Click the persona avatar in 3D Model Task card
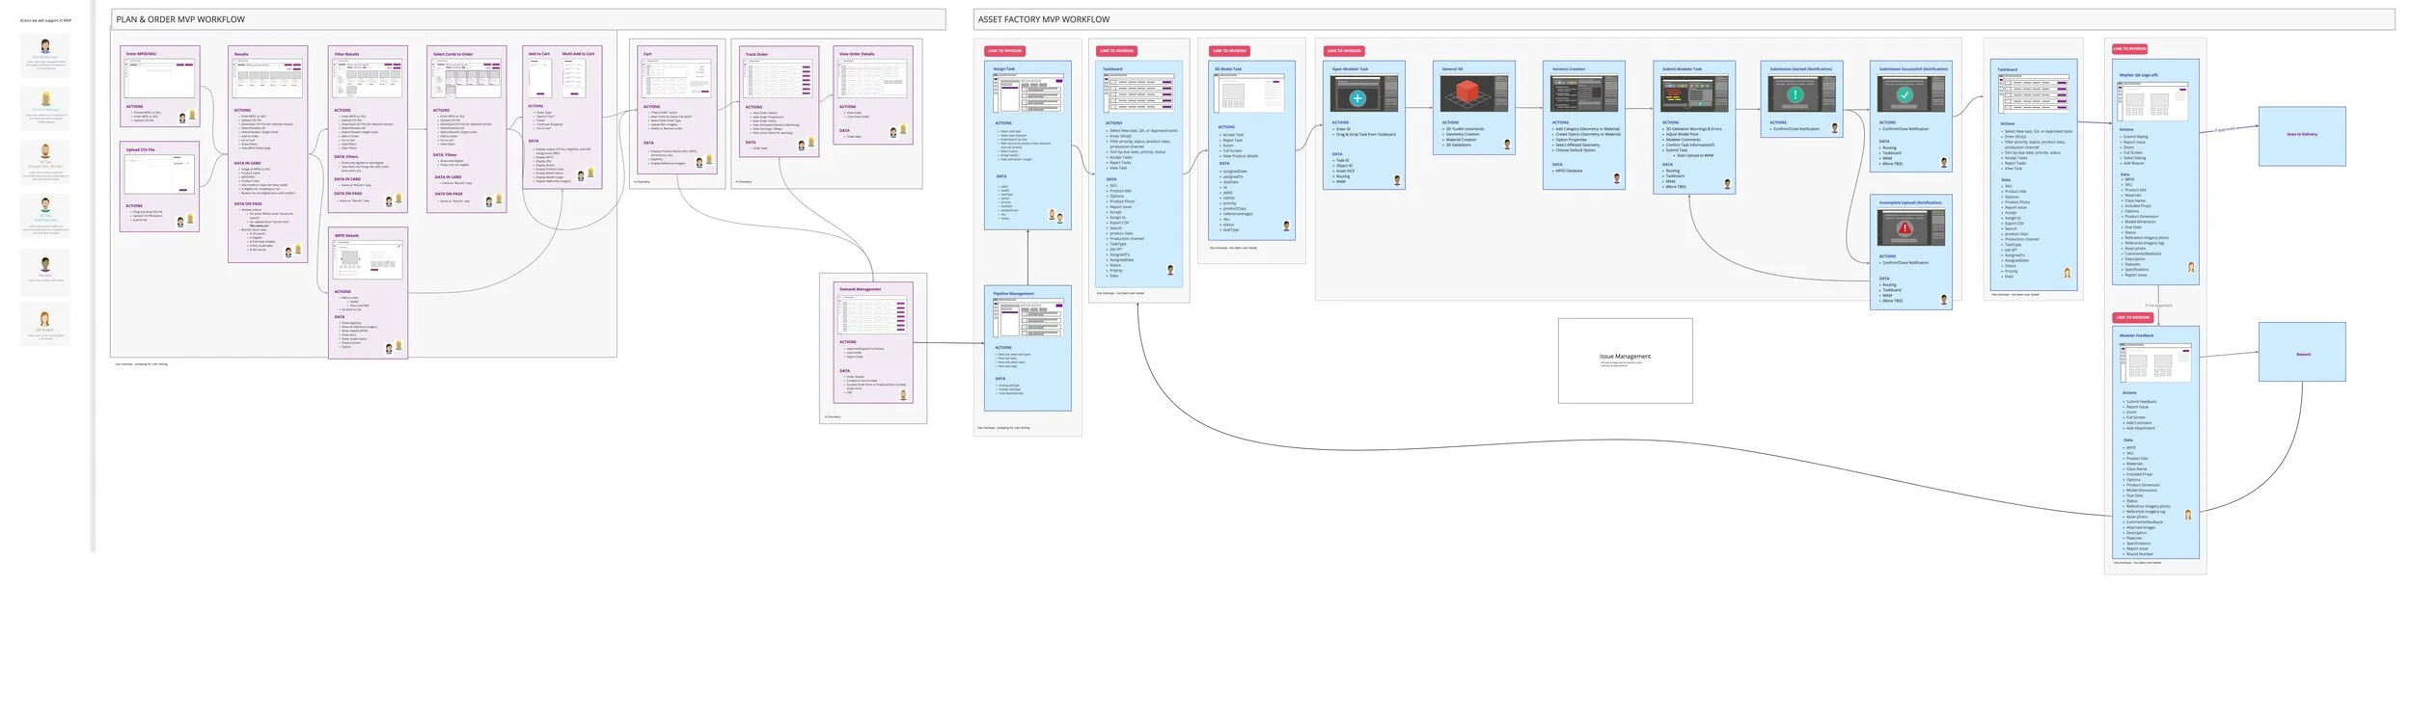 1286,227
